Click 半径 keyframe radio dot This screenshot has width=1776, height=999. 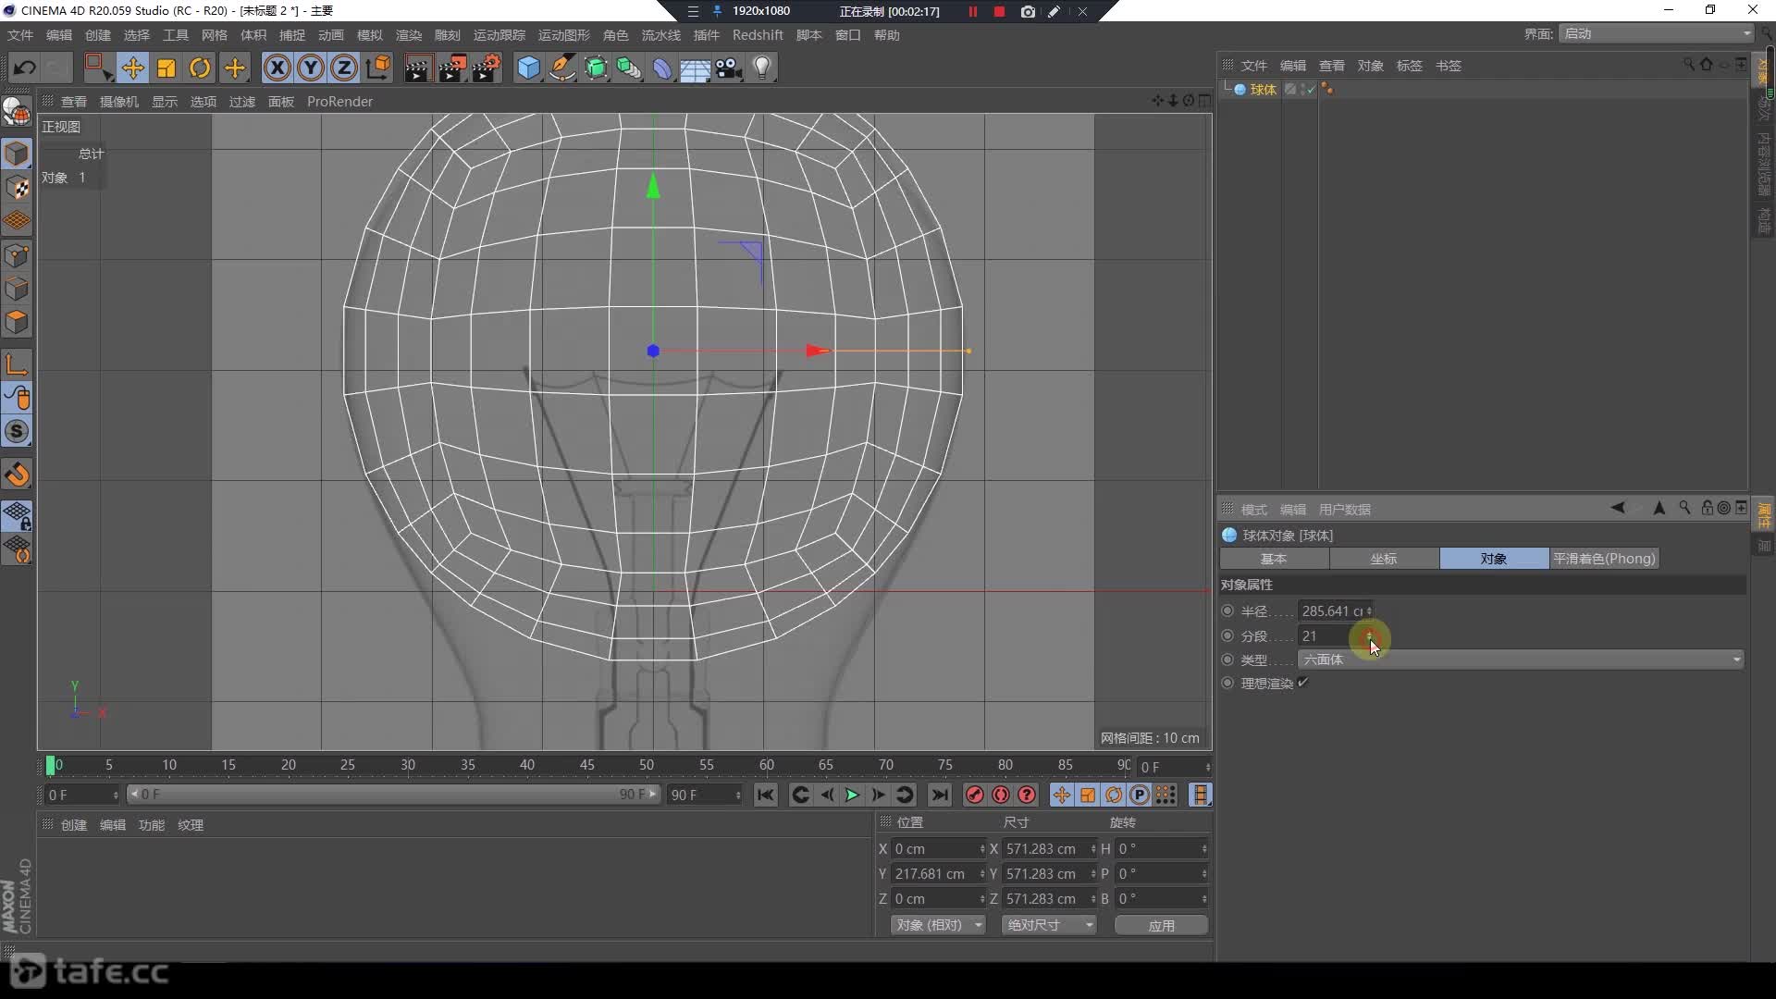point(1227,610)
